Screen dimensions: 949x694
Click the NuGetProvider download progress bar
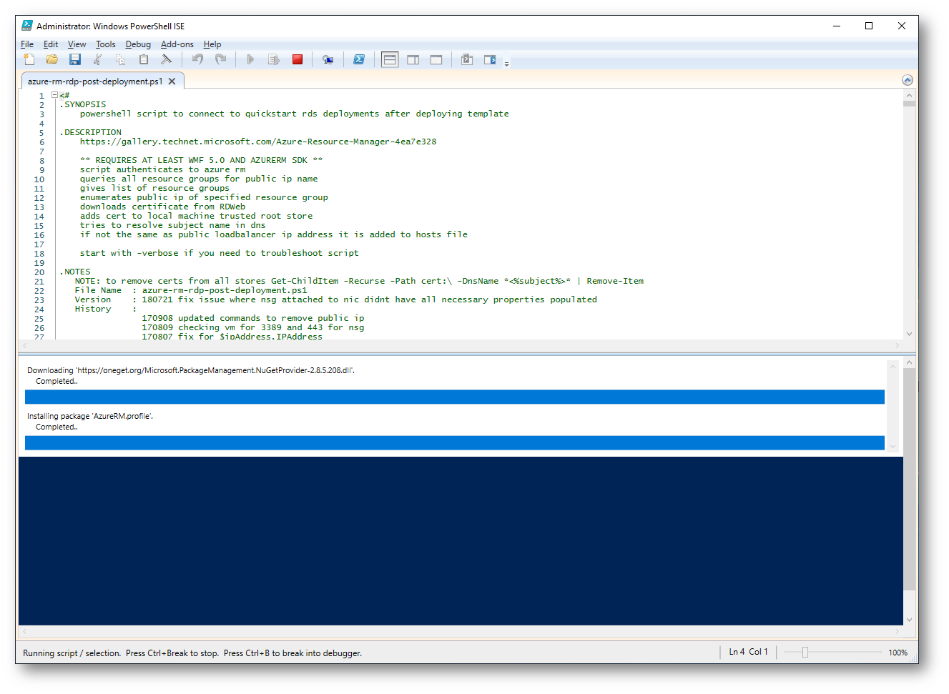(455, 397)
